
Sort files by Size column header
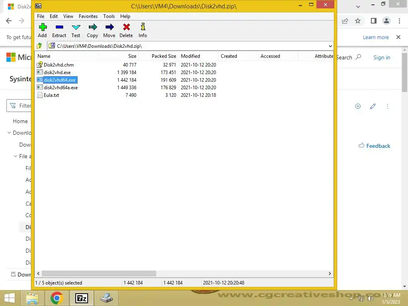pyautogui.click(x=118, y=56)
